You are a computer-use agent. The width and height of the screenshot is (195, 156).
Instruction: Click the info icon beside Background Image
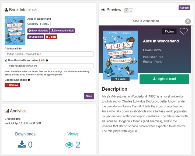click(x=29, y=80)
